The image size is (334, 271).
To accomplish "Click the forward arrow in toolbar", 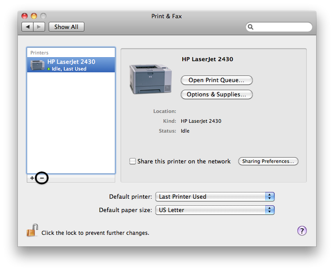I will point(39,27).
